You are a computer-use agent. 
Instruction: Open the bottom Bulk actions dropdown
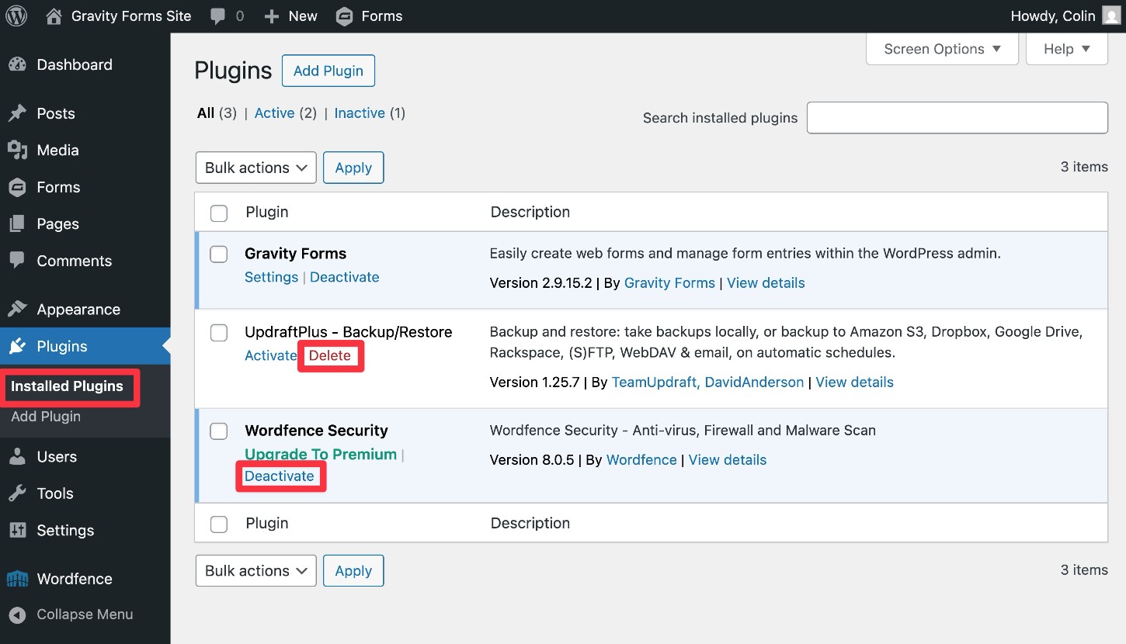[x=256, y=570]
